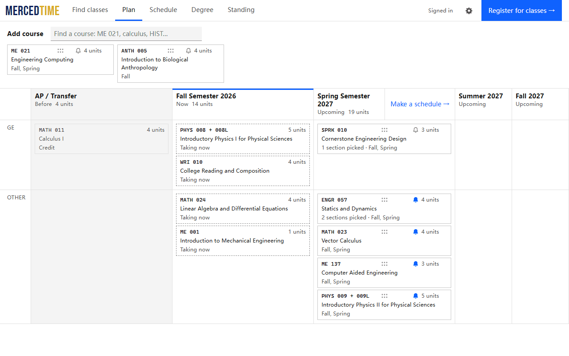Open the ME 001 Introduction to Mechanical Engineering card
Screen dimensions: 569x356
[243, 241]
